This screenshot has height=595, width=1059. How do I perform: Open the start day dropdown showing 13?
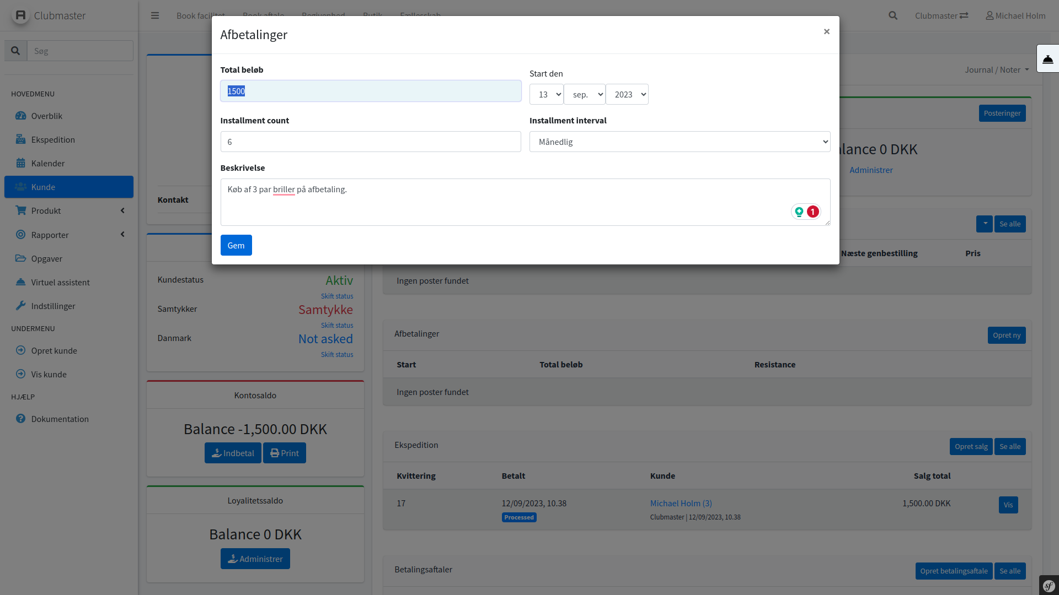pos(546,94)
